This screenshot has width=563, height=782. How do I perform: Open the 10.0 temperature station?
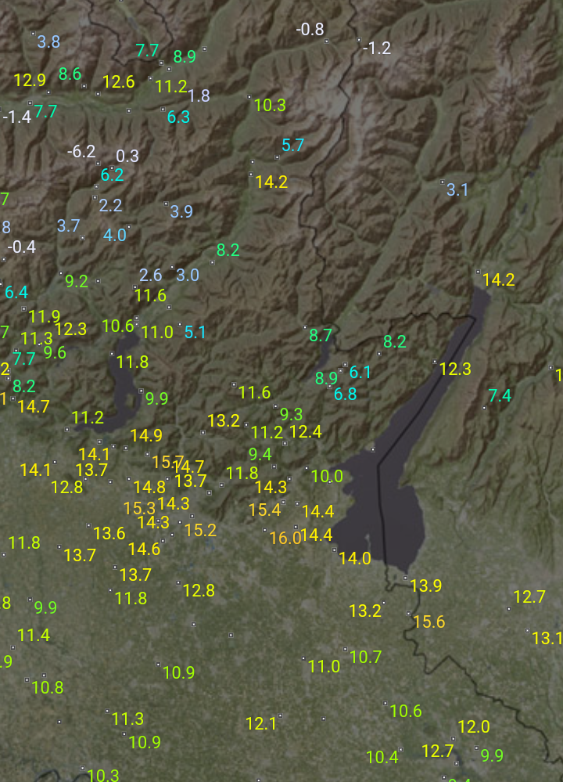click(x=327, y=476)
